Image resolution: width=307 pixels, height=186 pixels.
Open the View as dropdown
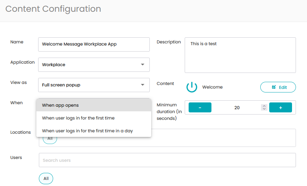point(94,85)
